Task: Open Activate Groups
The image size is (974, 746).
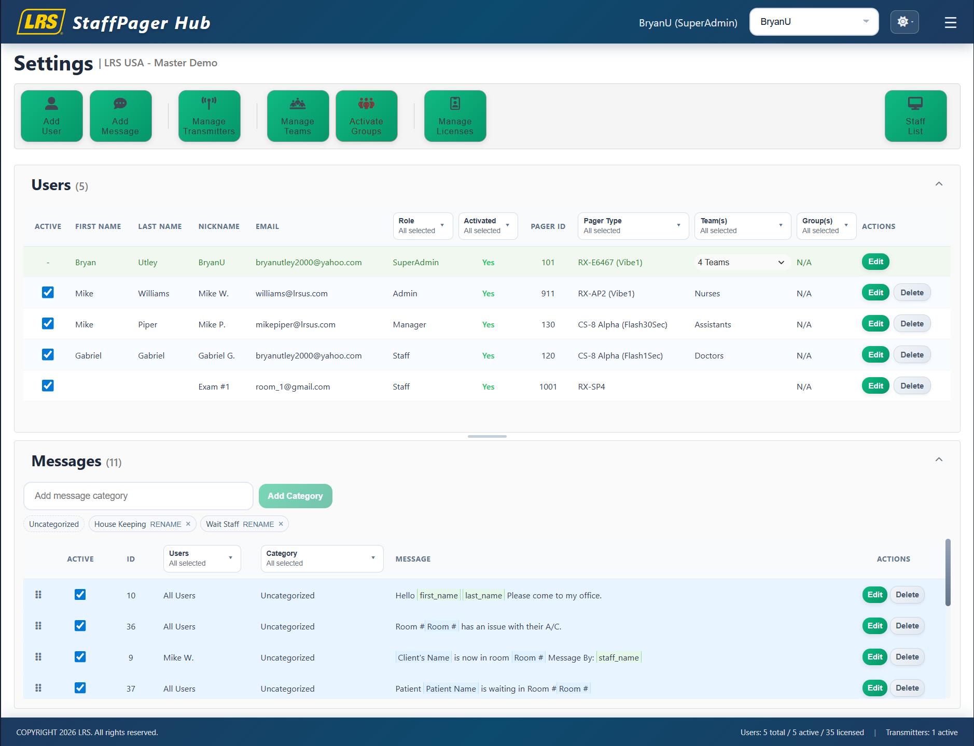Action: point(366,116)
